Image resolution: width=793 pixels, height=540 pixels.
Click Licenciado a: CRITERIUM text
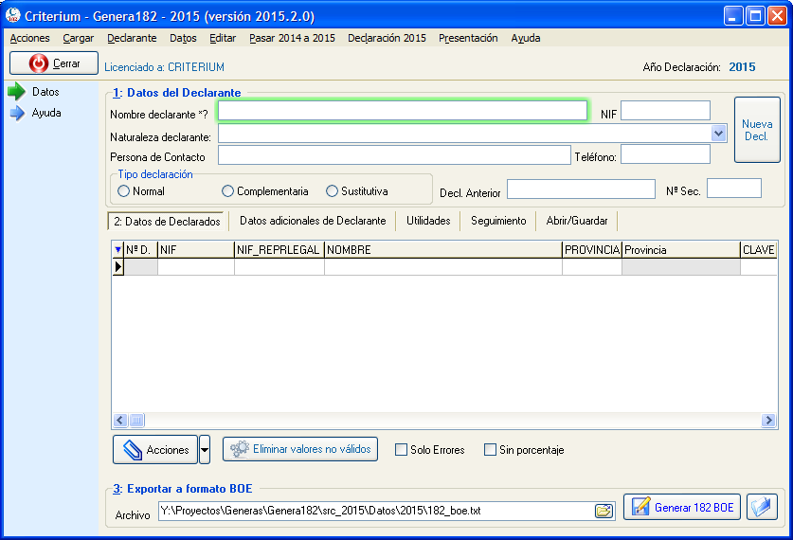(164, 67)
